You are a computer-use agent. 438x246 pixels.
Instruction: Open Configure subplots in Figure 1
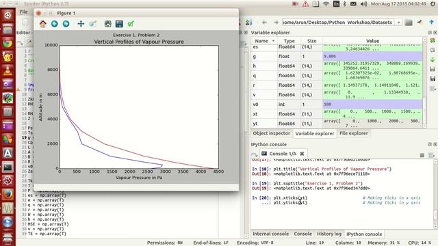pyautogui.click(x=108, y=24)
